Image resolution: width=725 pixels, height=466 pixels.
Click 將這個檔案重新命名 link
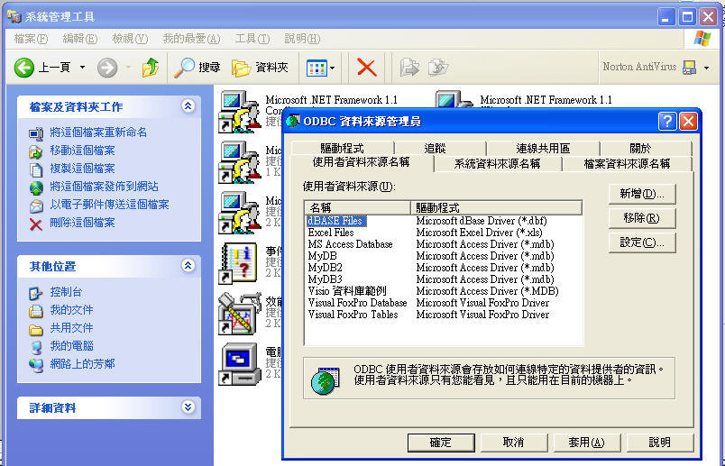[x=98, y=132]
